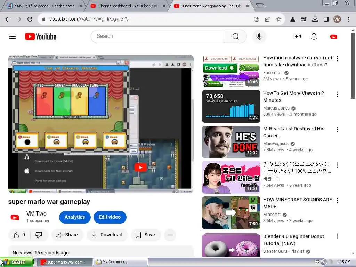The width and height of the screenshot is (356, 267).
Task: Open the Minecraft sounds thumbnail
Action: (x=231, y=213)
